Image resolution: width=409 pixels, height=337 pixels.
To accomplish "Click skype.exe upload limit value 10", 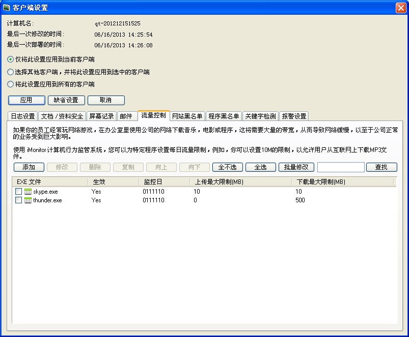I will [197, 192].
